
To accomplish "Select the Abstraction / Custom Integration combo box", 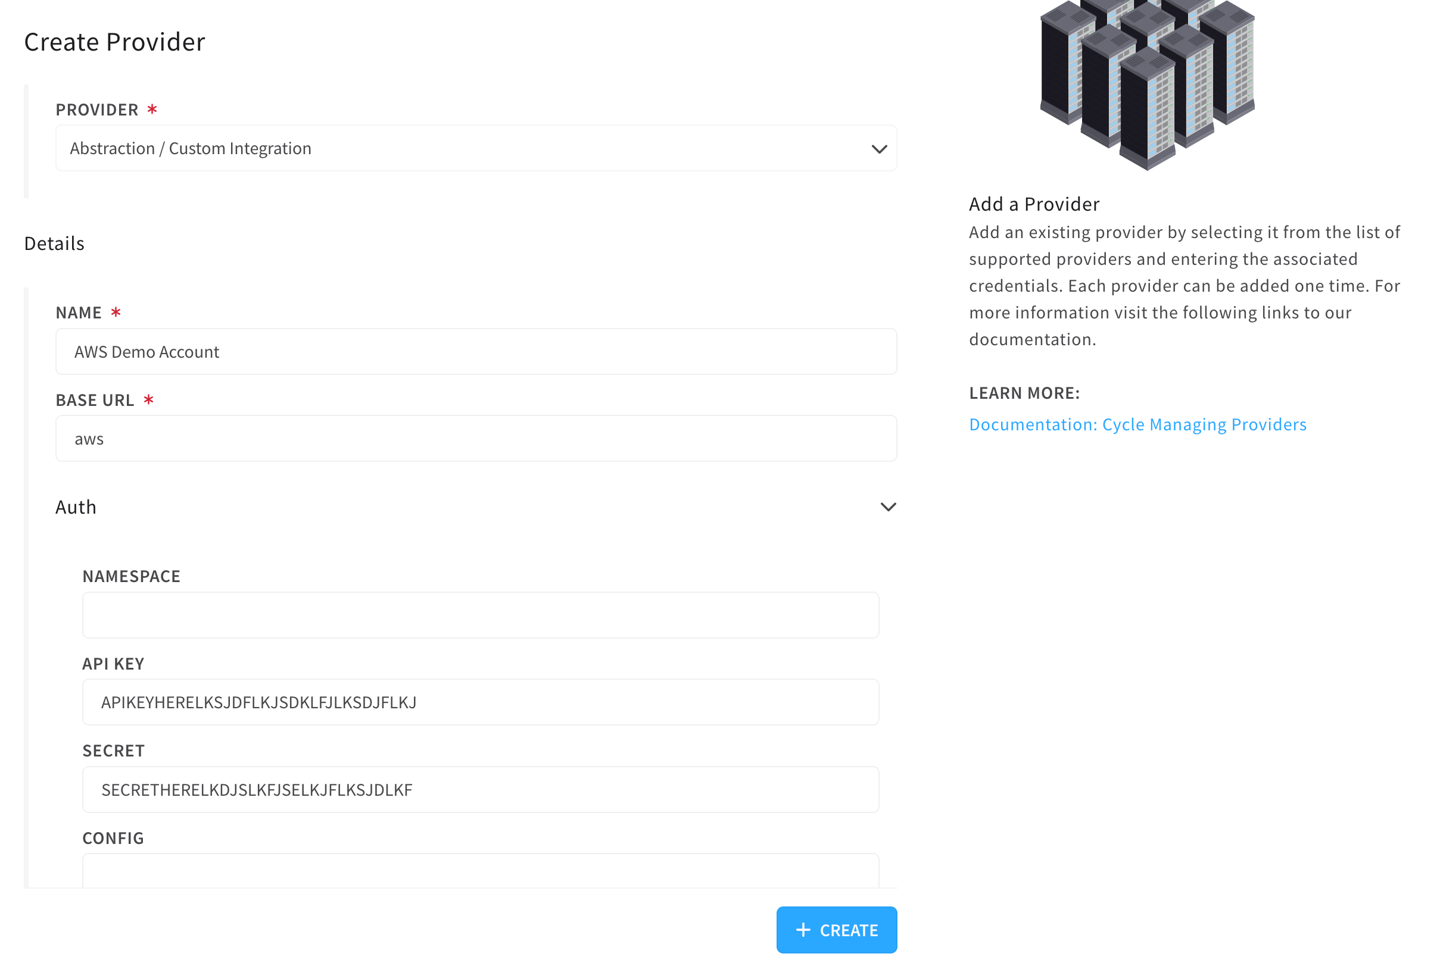I will pyautogui.click(x=476, y=148).
